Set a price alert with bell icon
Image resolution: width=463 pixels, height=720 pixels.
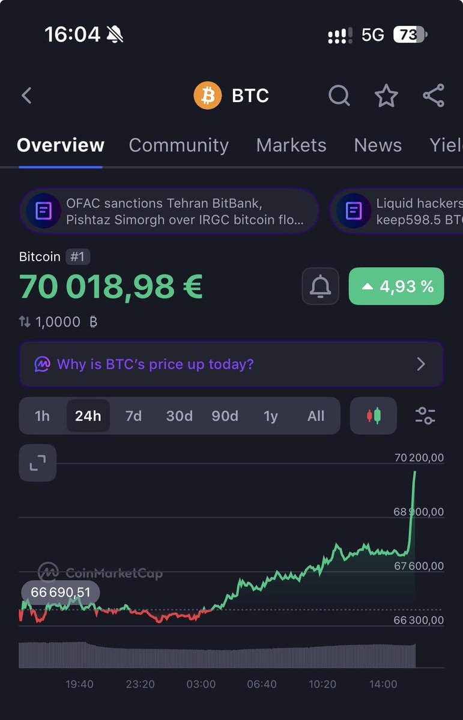(x=320, y=286)
